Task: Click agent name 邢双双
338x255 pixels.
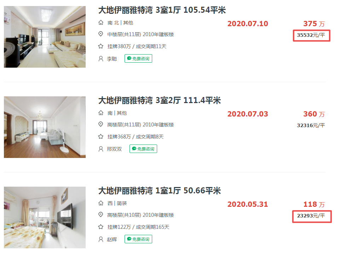Action: click(114, 149)
